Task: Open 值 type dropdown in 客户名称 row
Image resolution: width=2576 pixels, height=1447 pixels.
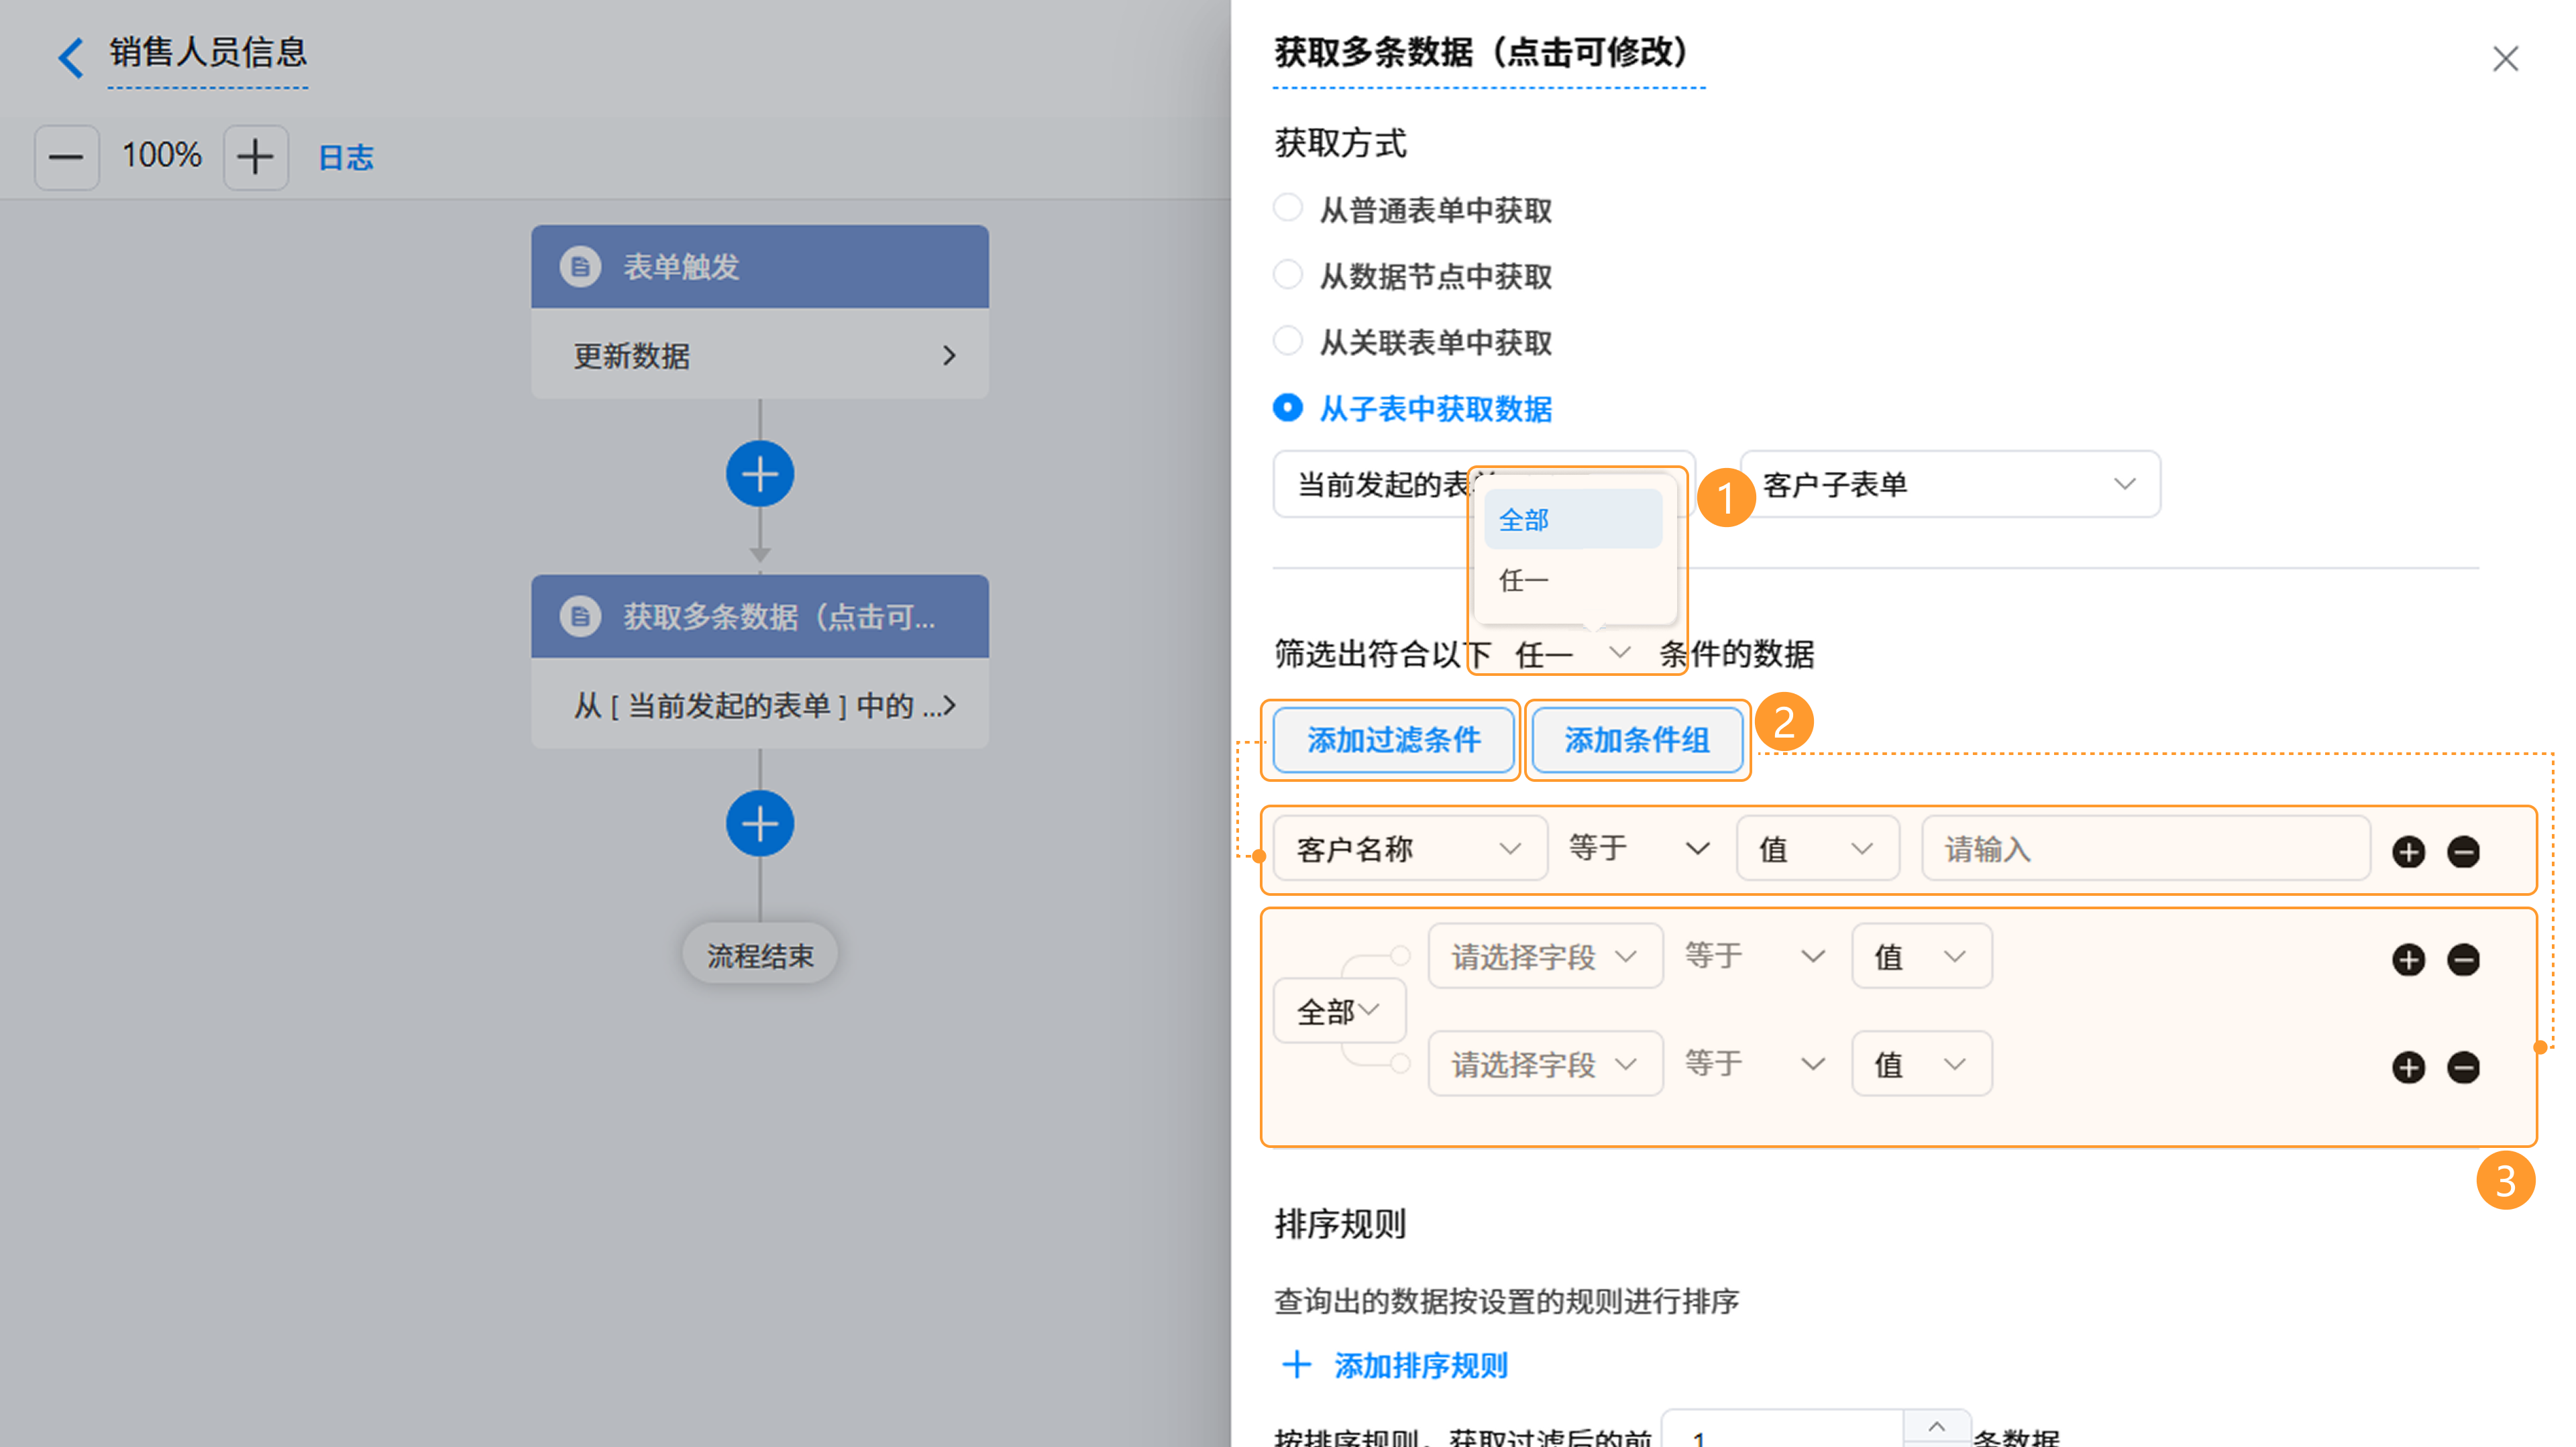Action: [1817, 848]
